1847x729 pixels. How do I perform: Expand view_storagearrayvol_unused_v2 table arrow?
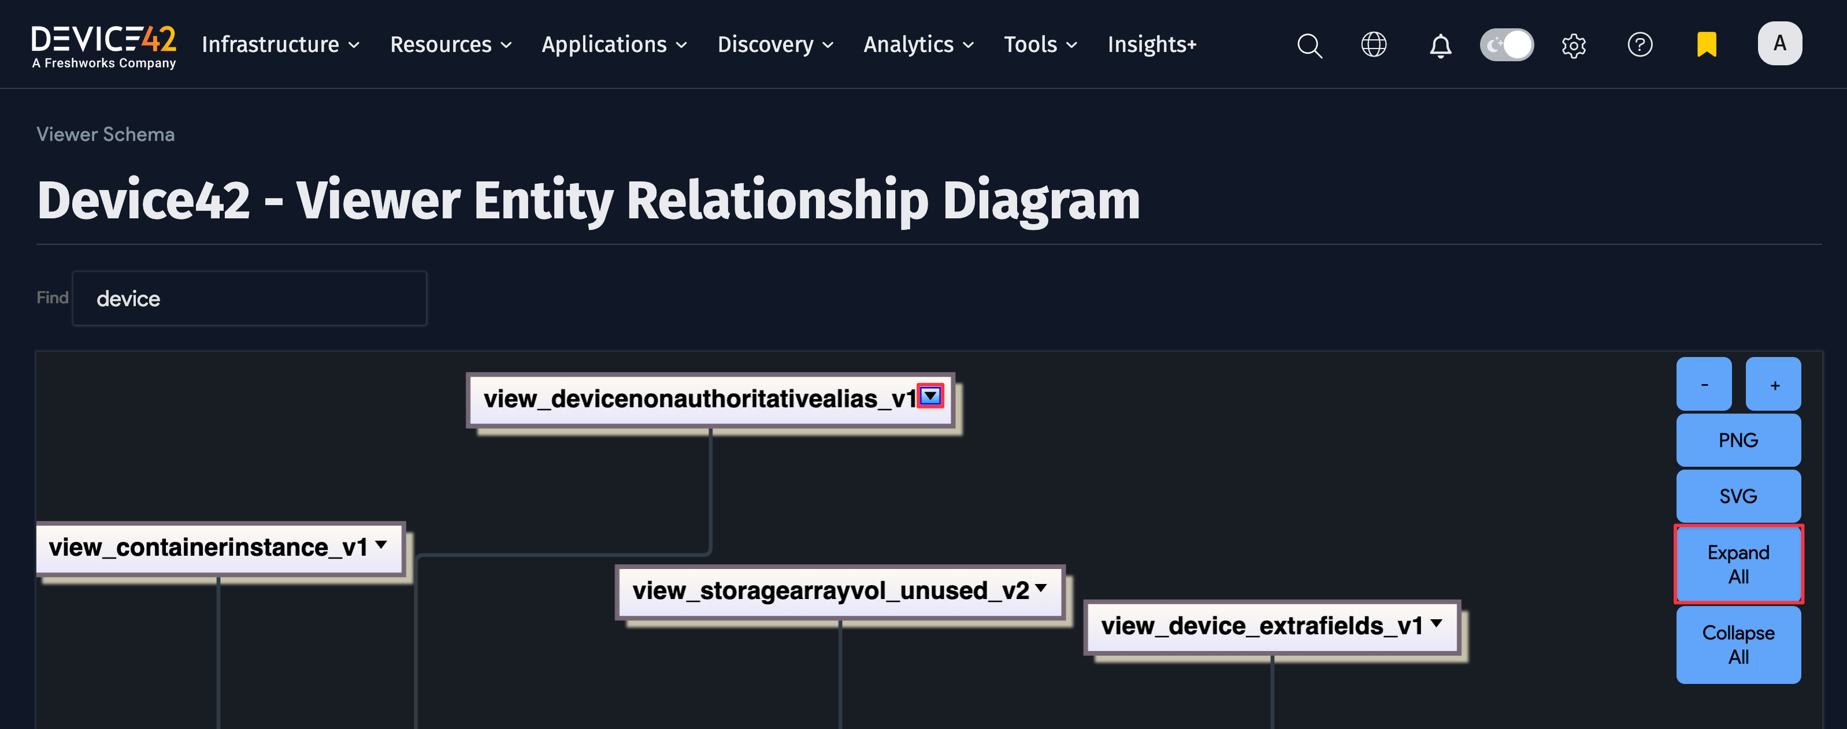point(1040,588)
